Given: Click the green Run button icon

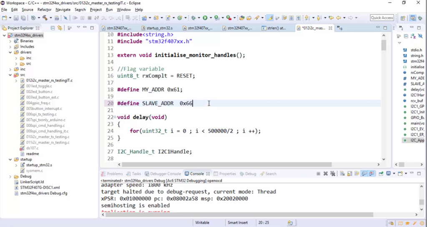Looking at the screenshot, I should (205, 18).
